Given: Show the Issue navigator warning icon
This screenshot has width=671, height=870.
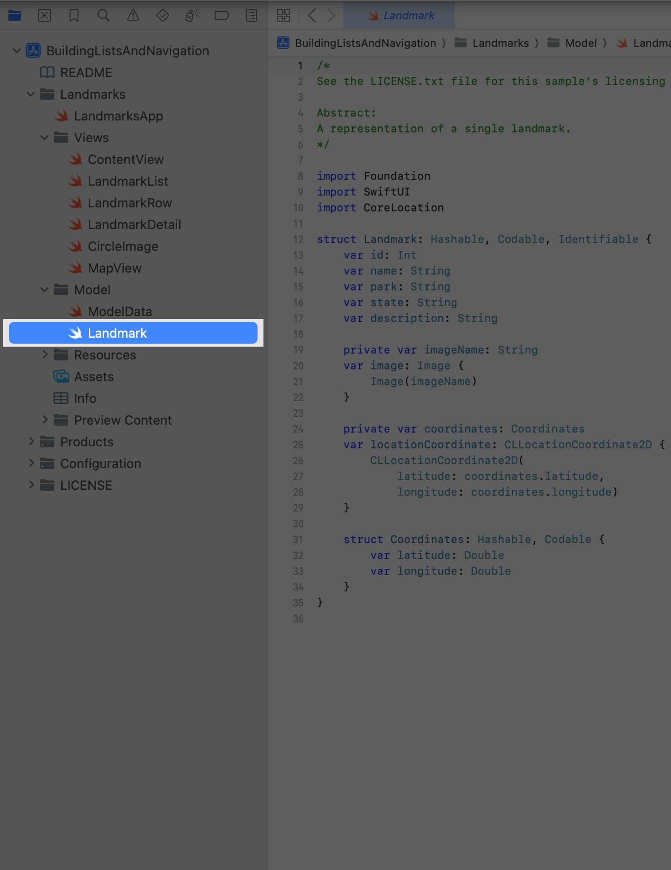Looking at the screenshot, I should 133,16.
